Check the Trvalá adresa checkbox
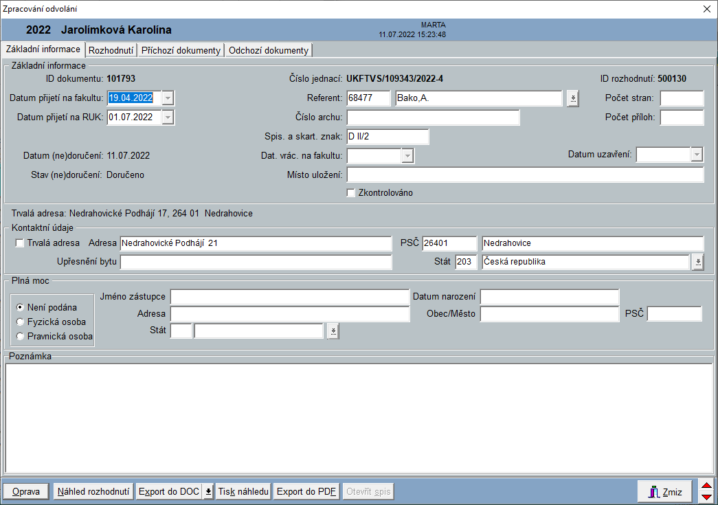The image size is (718, 505). [x=19, y=243]
